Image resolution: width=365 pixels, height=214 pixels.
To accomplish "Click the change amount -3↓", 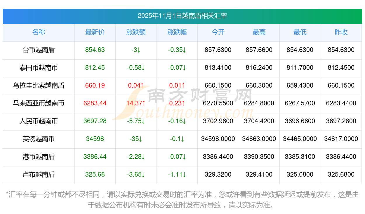I will click(x=136, y=50).
